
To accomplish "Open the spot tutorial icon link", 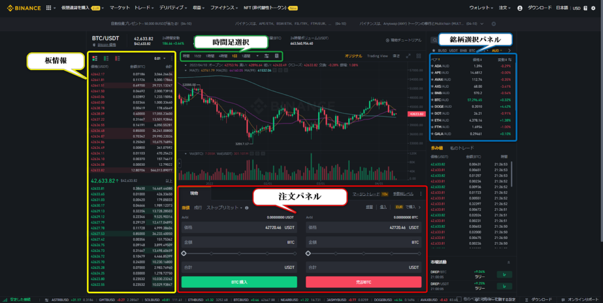I will [x=403, y=40].
